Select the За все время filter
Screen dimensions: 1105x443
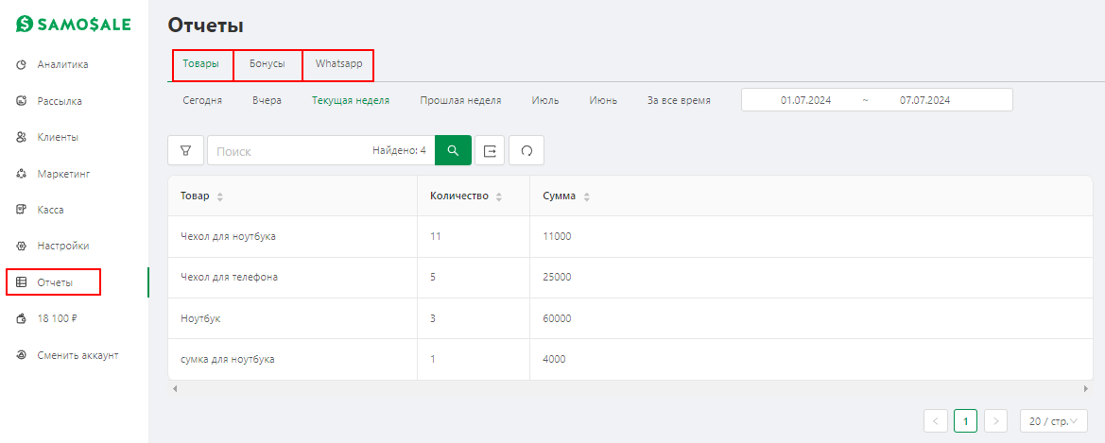pyautogui.click(x=679, y=100)
